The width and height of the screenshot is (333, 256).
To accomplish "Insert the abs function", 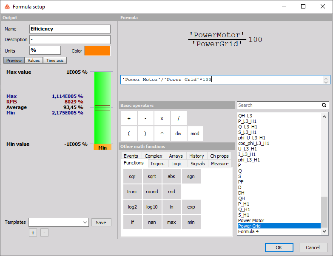I will click(171, 176).
